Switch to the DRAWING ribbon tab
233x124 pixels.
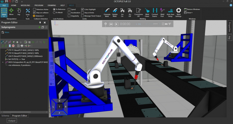coord(52,5)
